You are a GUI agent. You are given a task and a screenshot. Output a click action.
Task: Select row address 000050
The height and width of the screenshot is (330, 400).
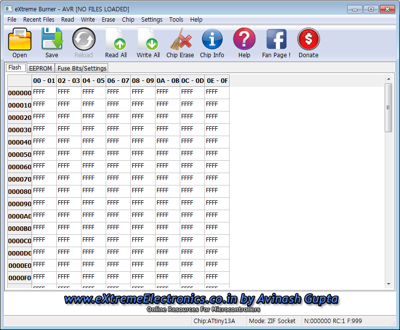(20, 155)
